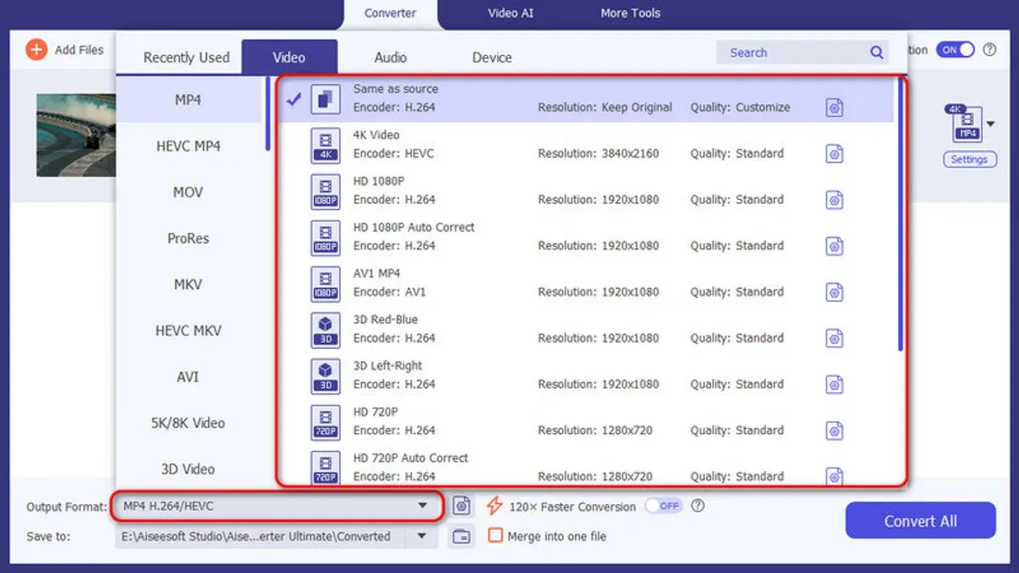Open the dropdown arrow beside the 4K MP4 icon
The height and width of the screenshot is (573, 1019).
(x=990, y=125)
